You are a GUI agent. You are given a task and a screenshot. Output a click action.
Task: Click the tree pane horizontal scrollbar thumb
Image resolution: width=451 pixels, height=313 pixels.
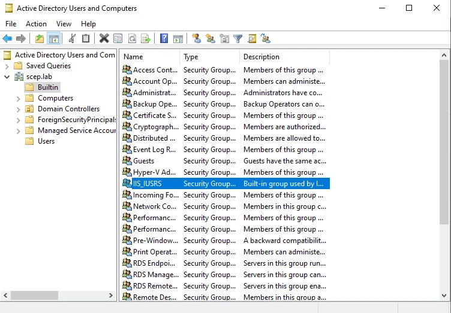click(34, 295)
